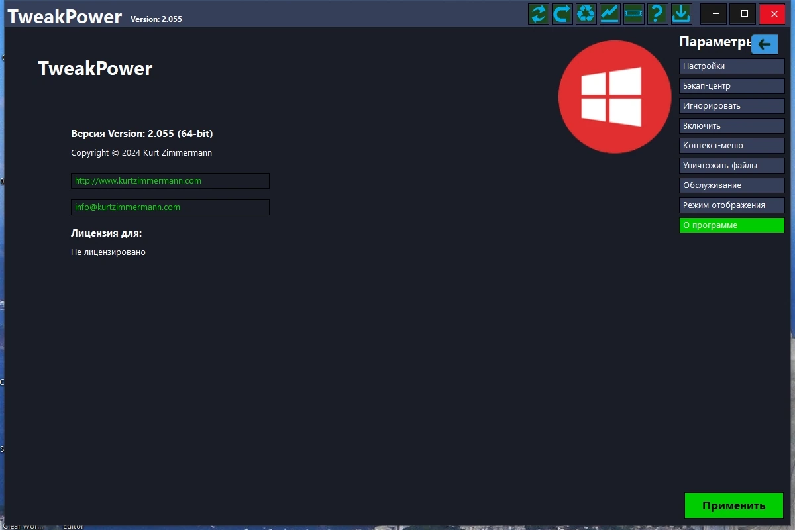795x530 pixels.
Task: Open the recycle symbol tool icon
Action: tap(586, 13)
